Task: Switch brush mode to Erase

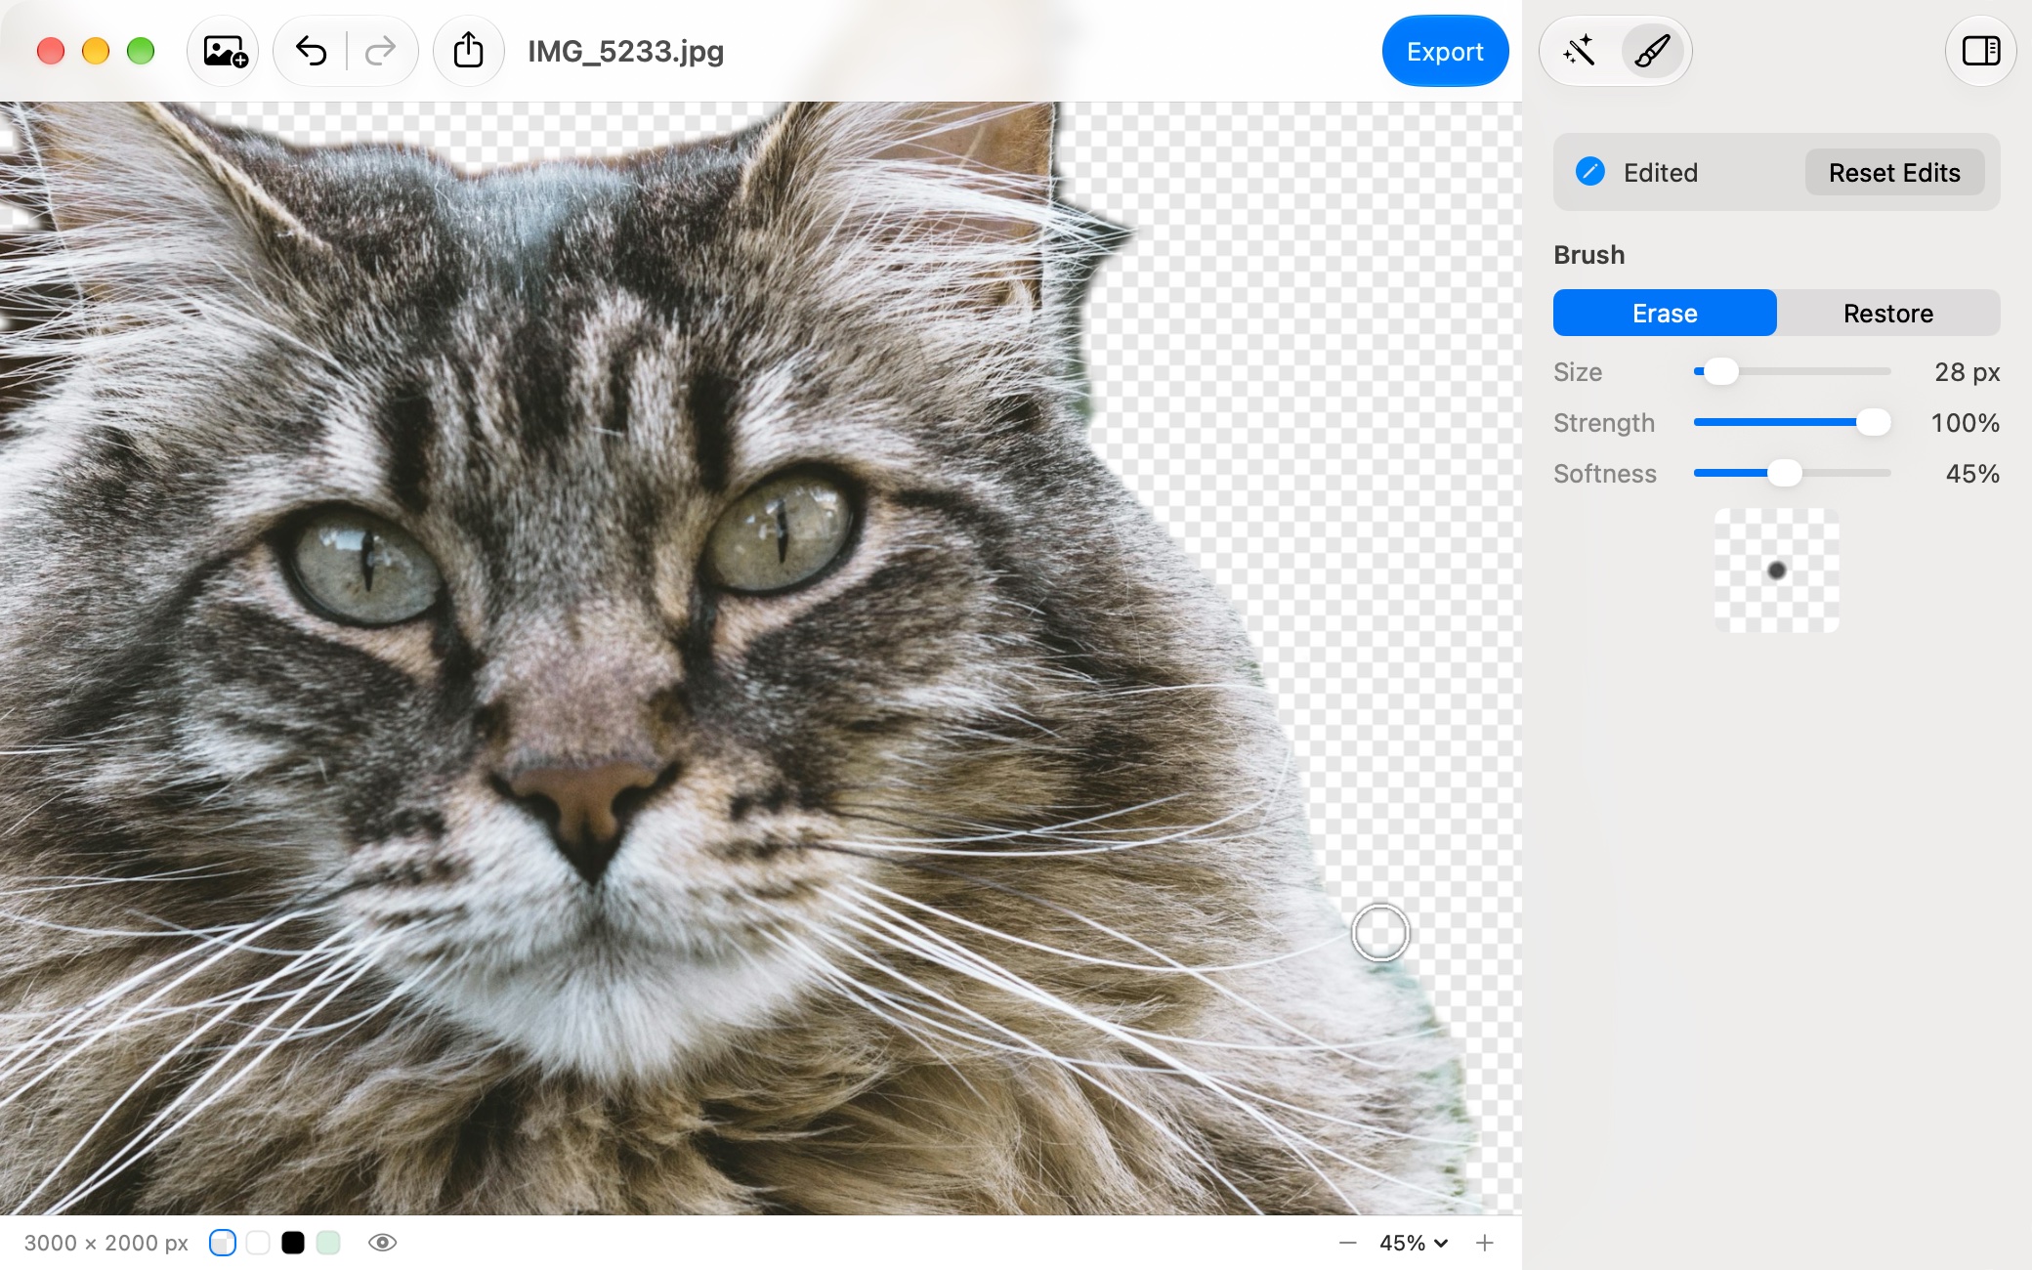Action: pyautogui.click(x=1665, y=313)
